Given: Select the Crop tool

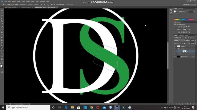Looking at the screenshot, I should point(2,21).
